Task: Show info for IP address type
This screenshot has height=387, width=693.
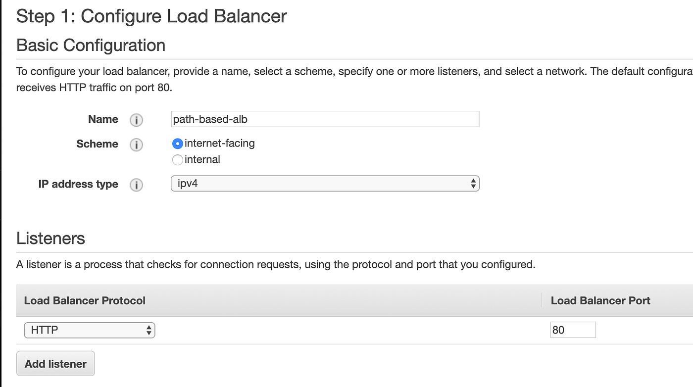Action: coord(136,185)
